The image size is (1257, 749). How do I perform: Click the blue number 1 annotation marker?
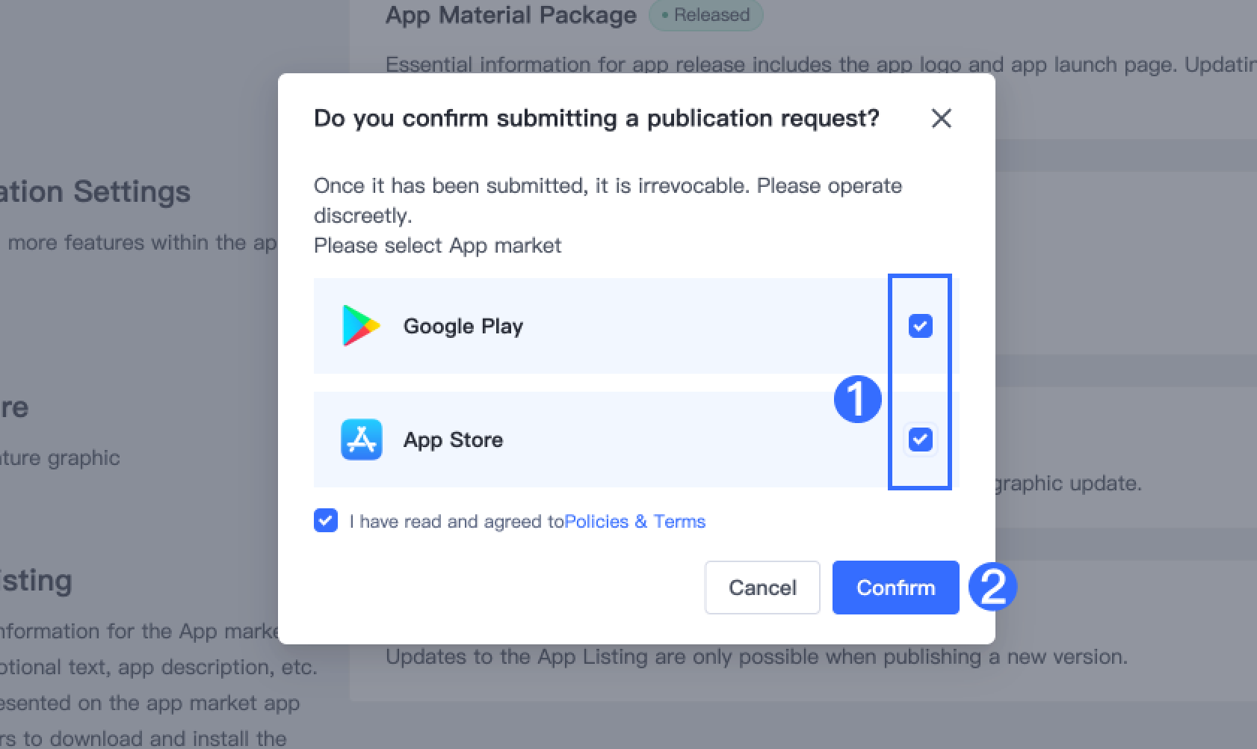point(857,399)
